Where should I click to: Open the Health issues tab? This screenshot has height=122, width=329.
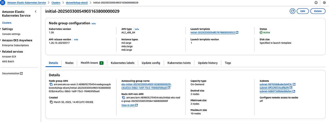[x=92, y=63]
